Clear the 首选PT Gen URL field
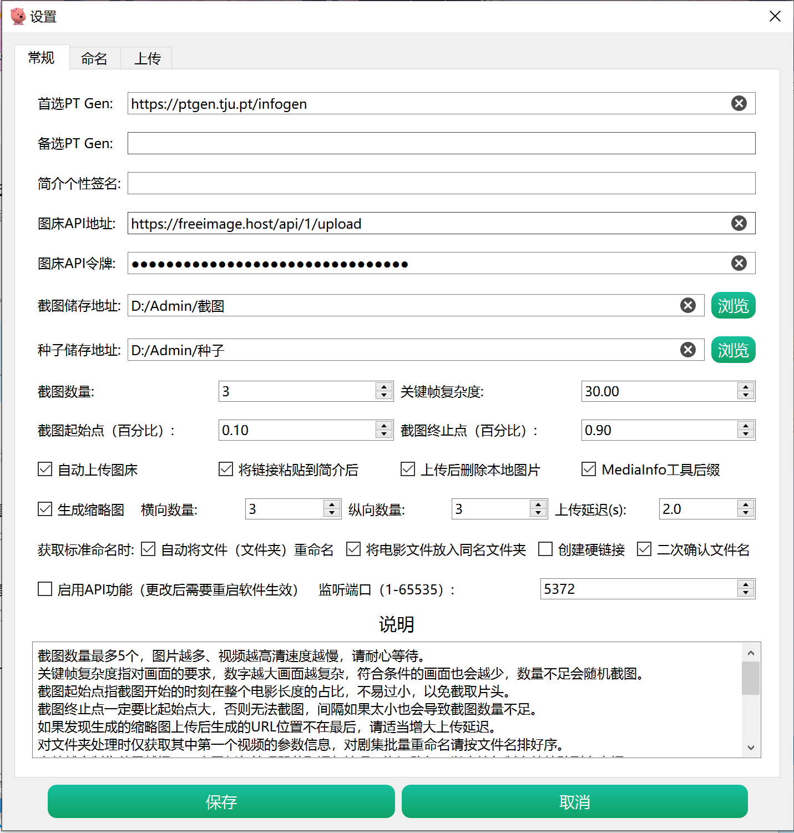Image resolution: width=794 pixels, height=833 pixels. [x=739, y=103]
